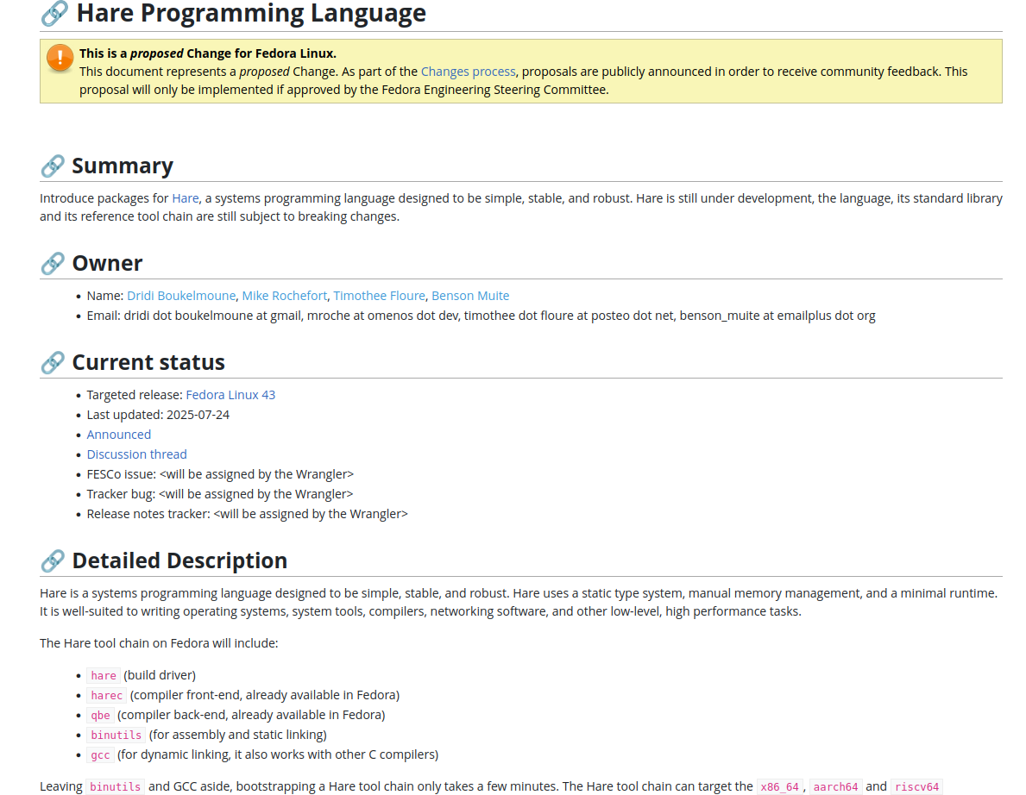Click the 'harec' code label
Image resolution: width=1026 pixels, height=795 pixels.
click(x=107, y=696)
